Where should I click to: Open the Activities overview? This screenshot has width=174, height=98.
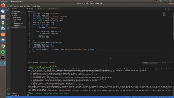click(4, 1)
